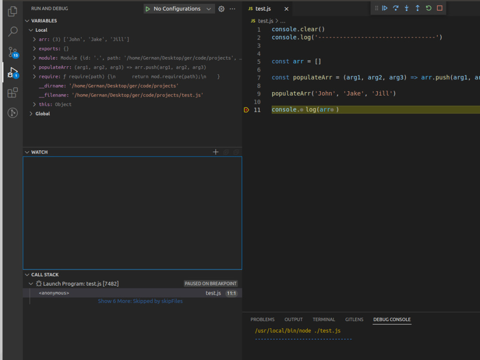Screen dimensions: 480x360
Task: Expand the exports variable
Action: coord(34,48)
